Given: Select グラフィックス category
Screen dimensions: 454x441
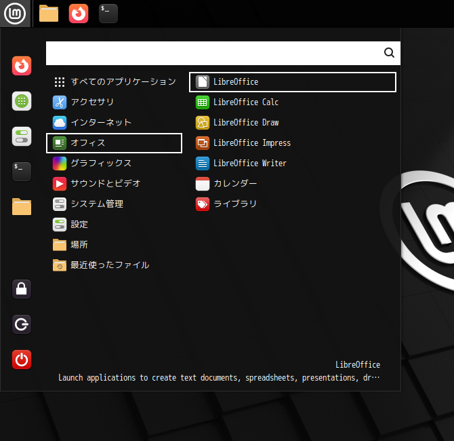Looking at the screenshot, I should coord(114,164).
